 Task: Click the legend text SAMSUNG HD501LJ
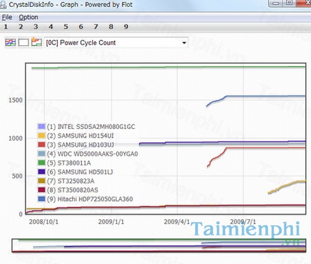pos(85,172)
